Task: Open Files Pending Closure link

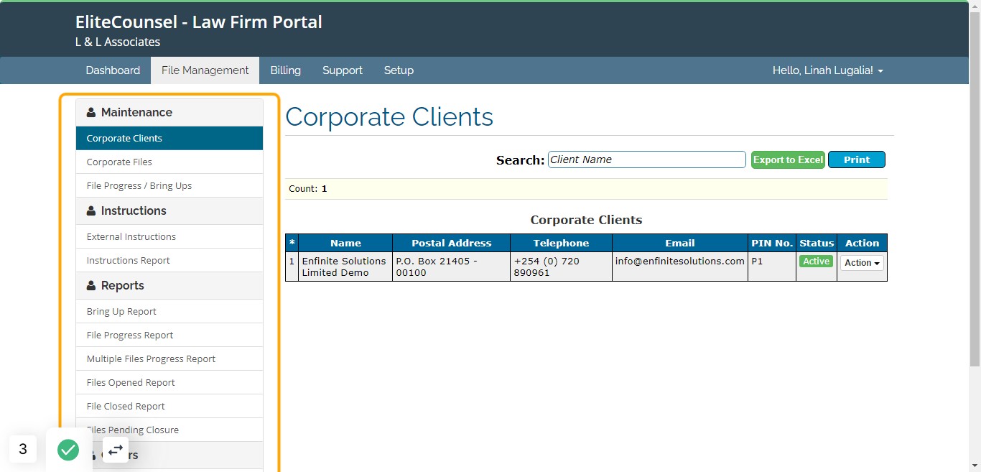Action: pos(169,430)
